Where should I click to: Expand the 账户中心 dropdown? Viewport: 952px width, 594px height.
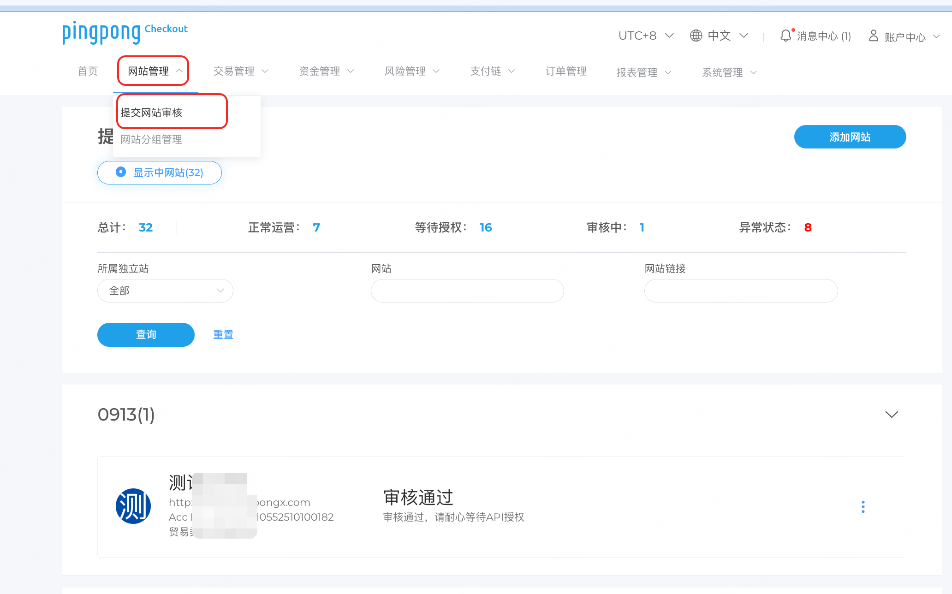[912, 37]
